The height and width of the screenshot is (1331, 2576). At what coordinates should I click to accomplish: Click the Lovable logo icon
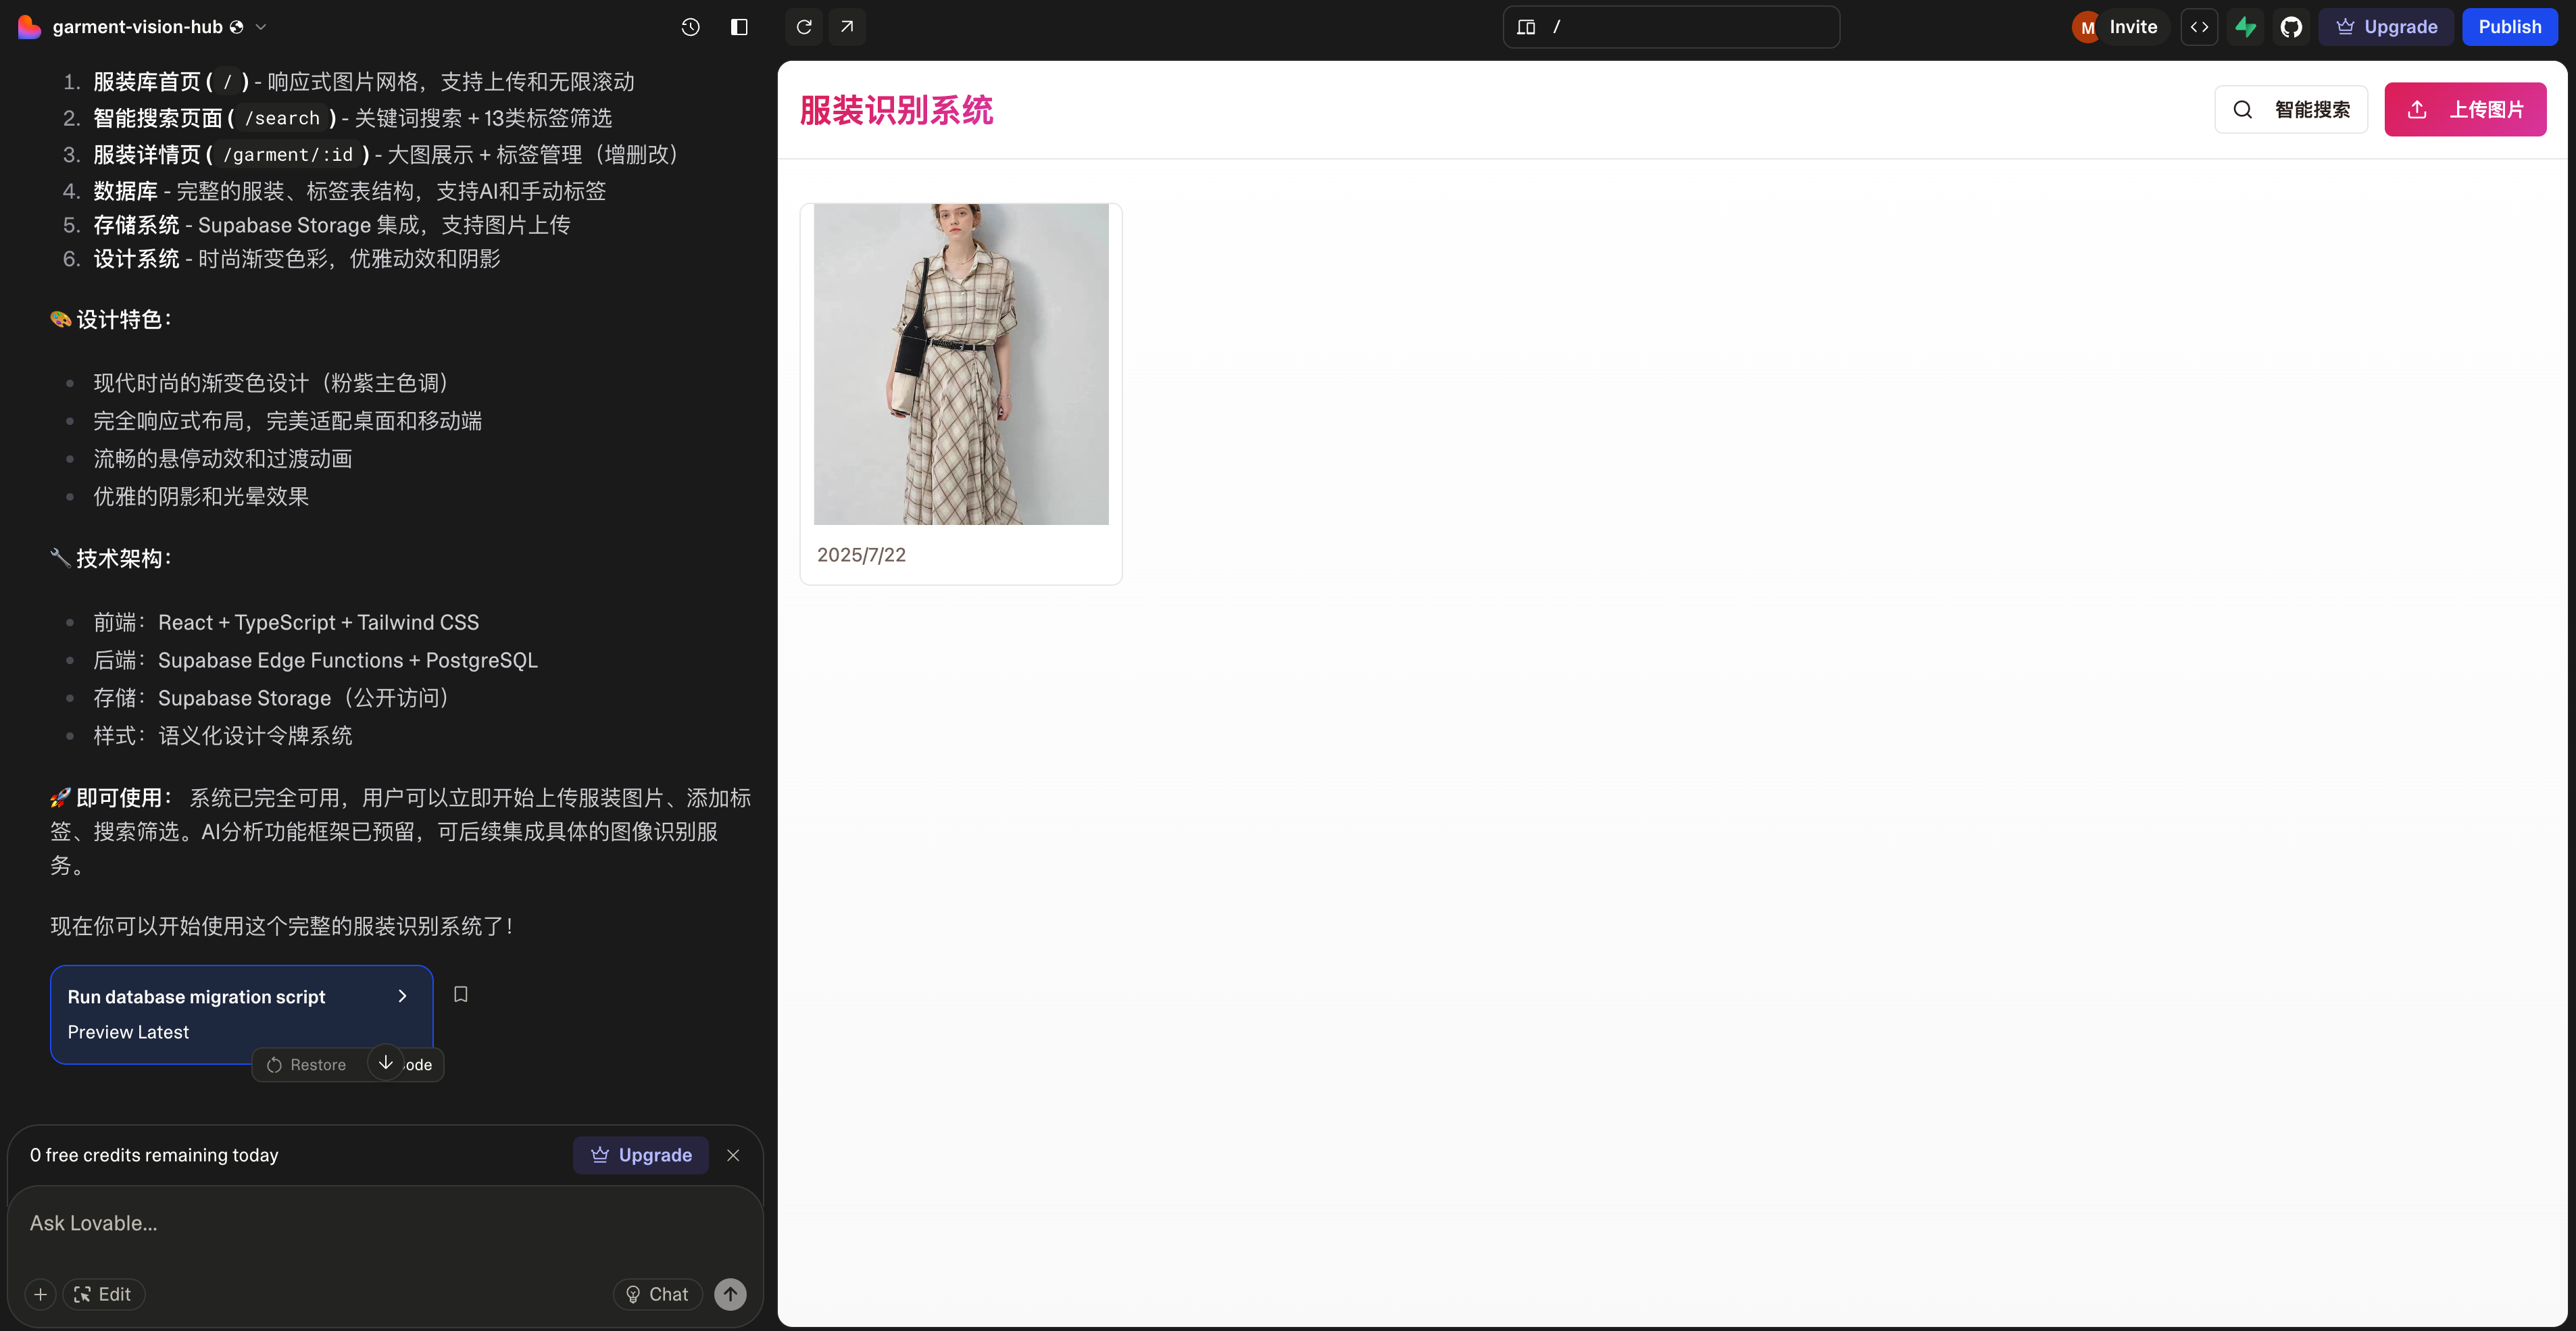[x=29, y=27]
